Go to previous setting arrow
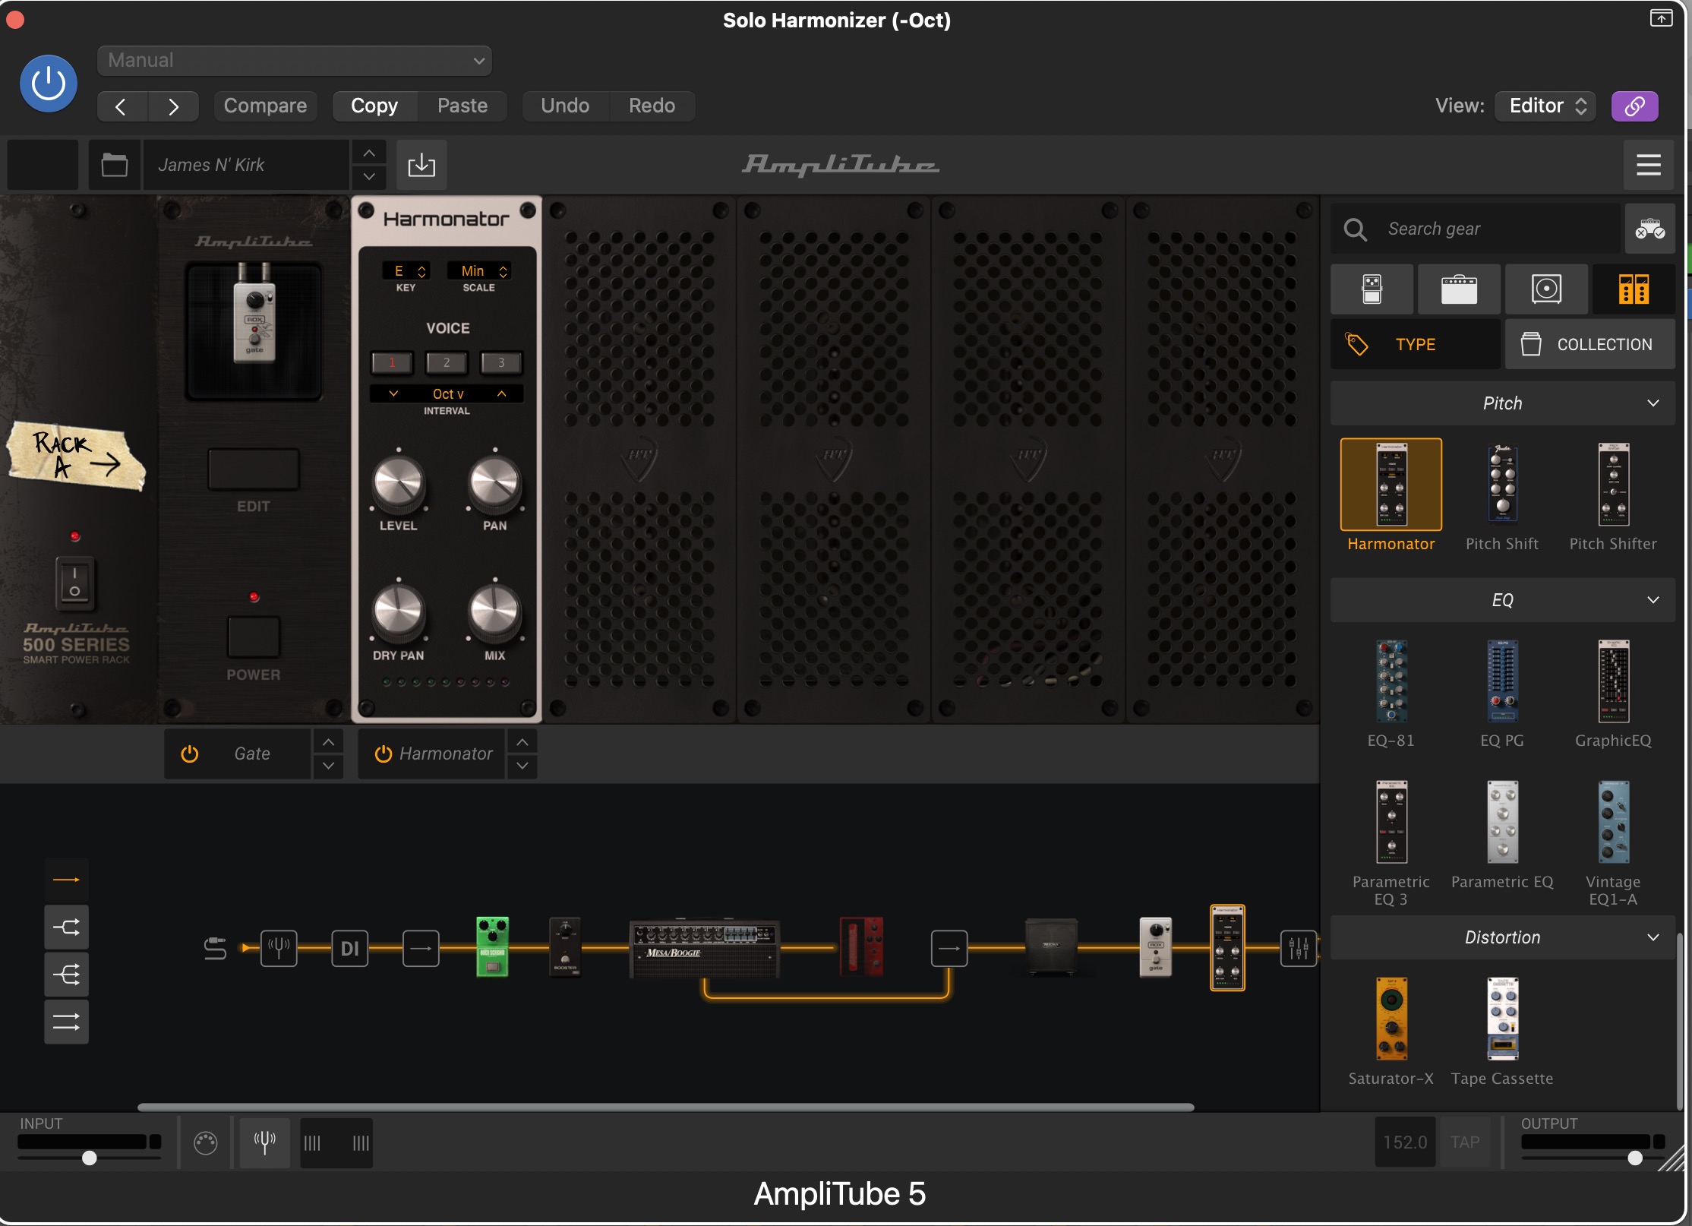 (x=122, y=106)
